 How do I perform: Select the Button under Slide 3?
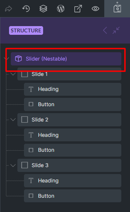tap(73, 196)
